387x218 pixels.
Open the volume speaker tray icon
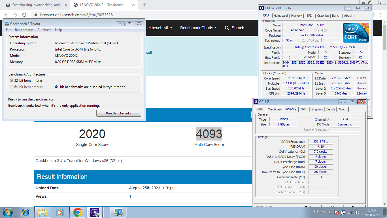(x=358, y=212)
